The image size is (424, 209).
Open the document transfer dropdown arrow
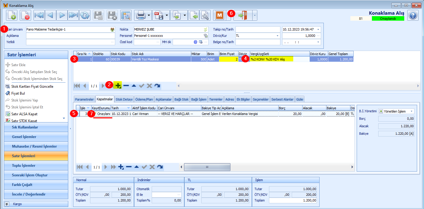coord(185,15)
